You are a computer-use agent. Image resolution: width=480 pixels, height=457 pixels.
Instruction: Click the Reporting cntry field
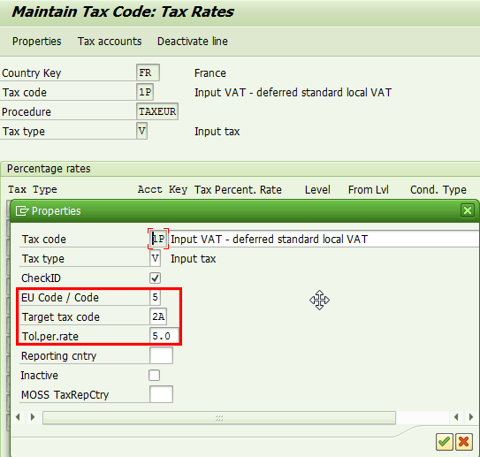tap(162, 355)
